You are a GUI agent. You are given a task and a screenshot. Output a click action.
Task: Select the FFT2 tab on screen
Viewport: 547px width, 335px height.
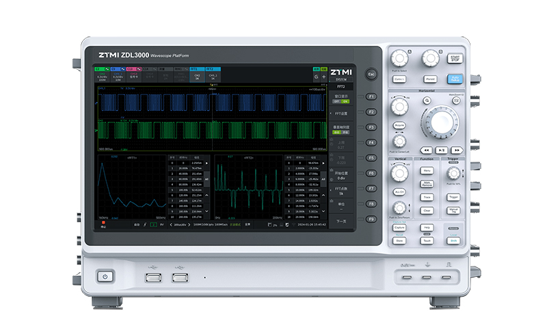point(213,75)
